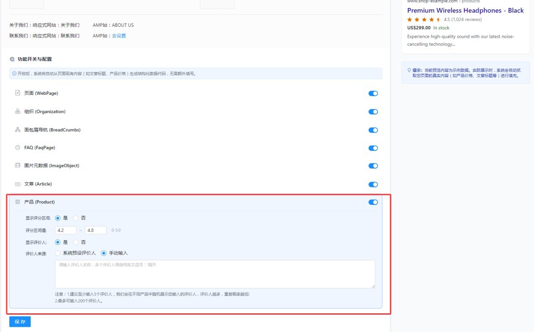The image size is (534, 332).
Task: Toggle the FAQ (FaqPage) switch
Action: click(373, 148)
